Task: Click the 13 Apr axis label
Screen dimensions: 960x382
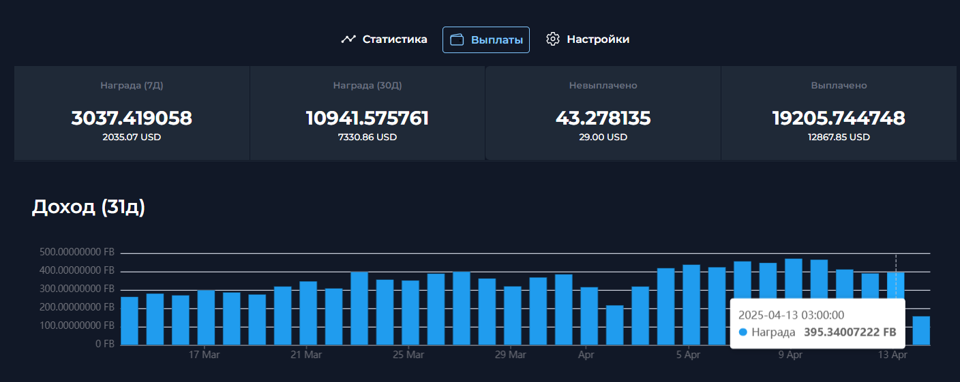Action: (x=893, y=355)
